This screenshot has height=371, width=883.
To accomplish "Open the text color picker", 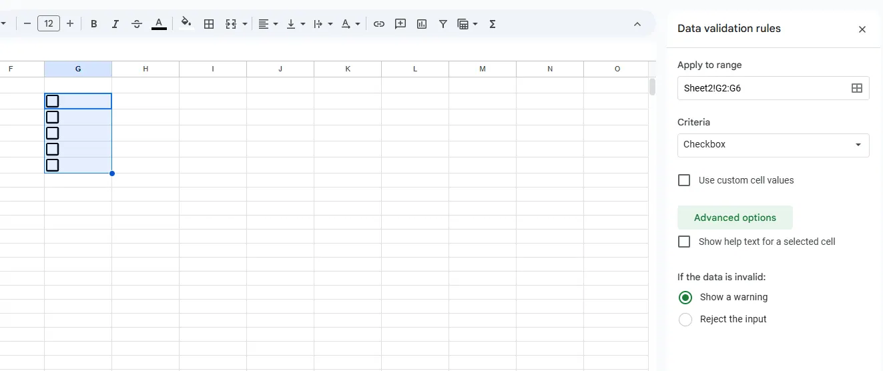I will pyautogui.click(x=159, y=24).
